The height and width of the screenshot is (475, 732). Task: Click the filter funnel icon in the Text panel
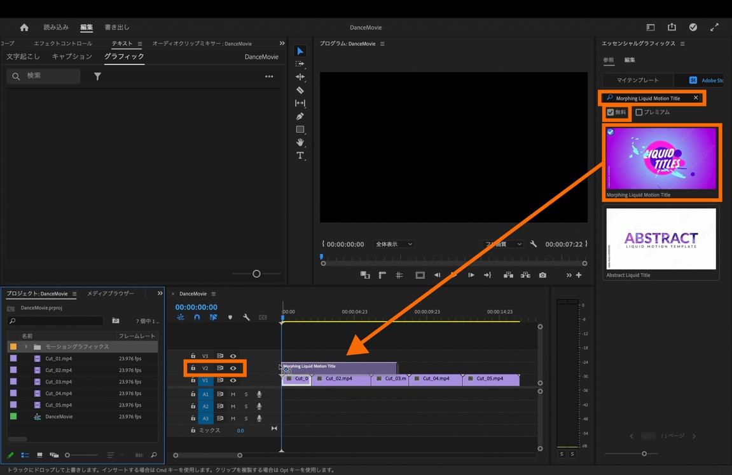tap(97, 76)
